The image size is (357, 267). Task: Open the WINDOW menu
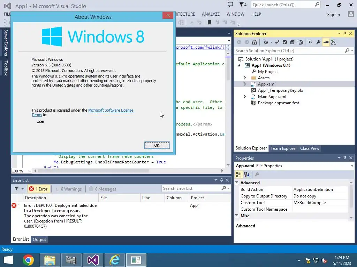tap(235, 14)
